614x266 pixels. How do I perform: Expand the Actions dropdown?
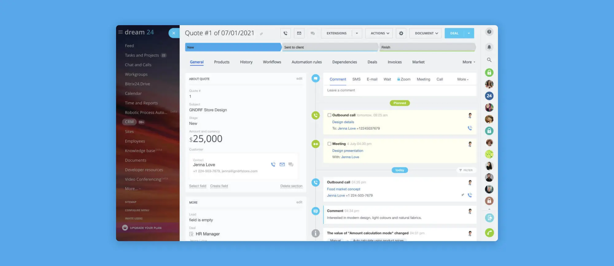click(380, 33)
